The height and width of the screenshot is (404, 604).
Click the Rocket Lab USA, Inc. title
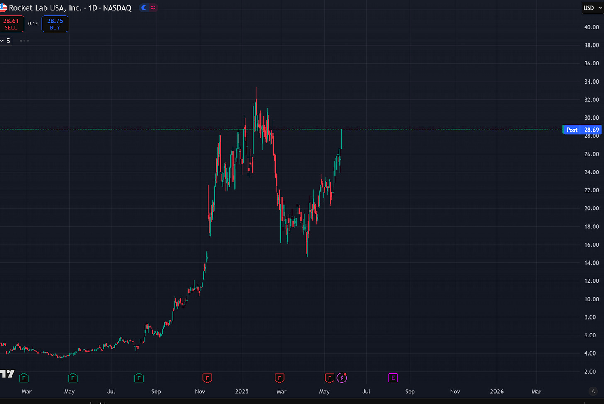click(x=45, y=8)
